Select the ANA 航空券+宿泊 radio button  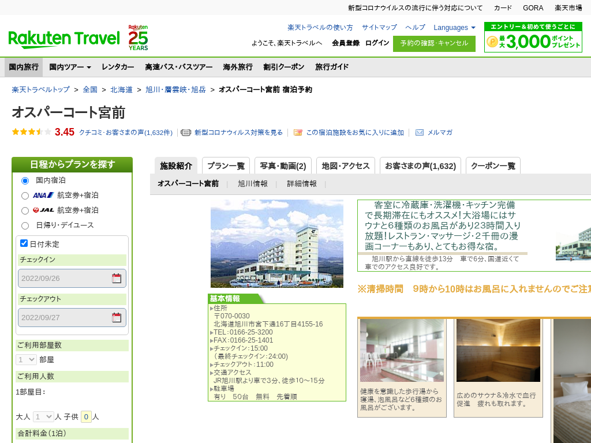coord(25,196)
